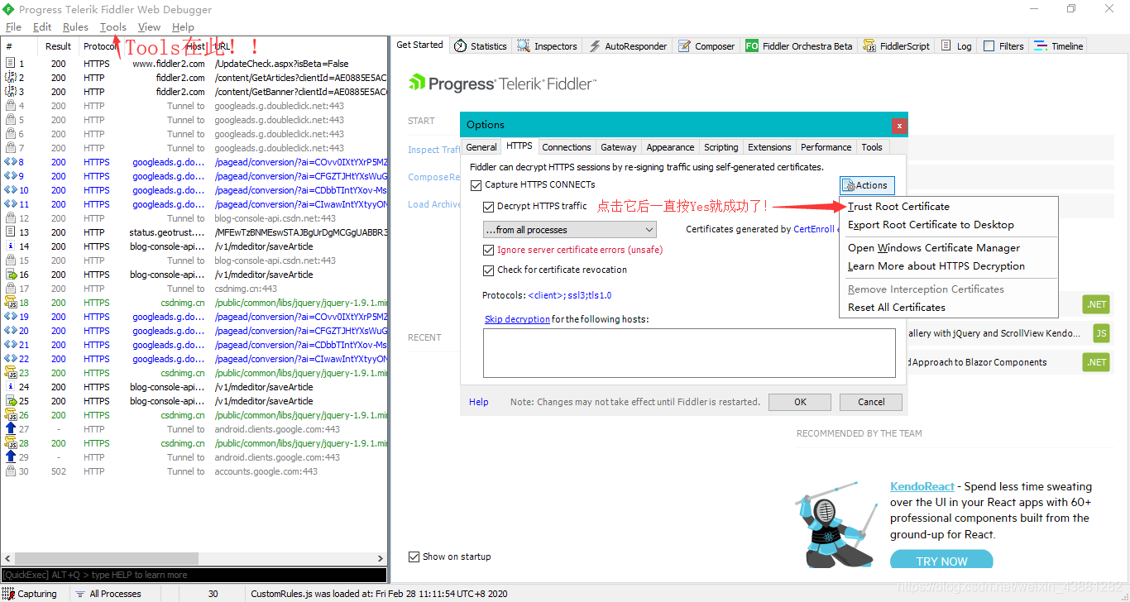The width and height of the screenshot is (1130, 602).
Task: Click the Get Started tab
Action: click(420, 45)
